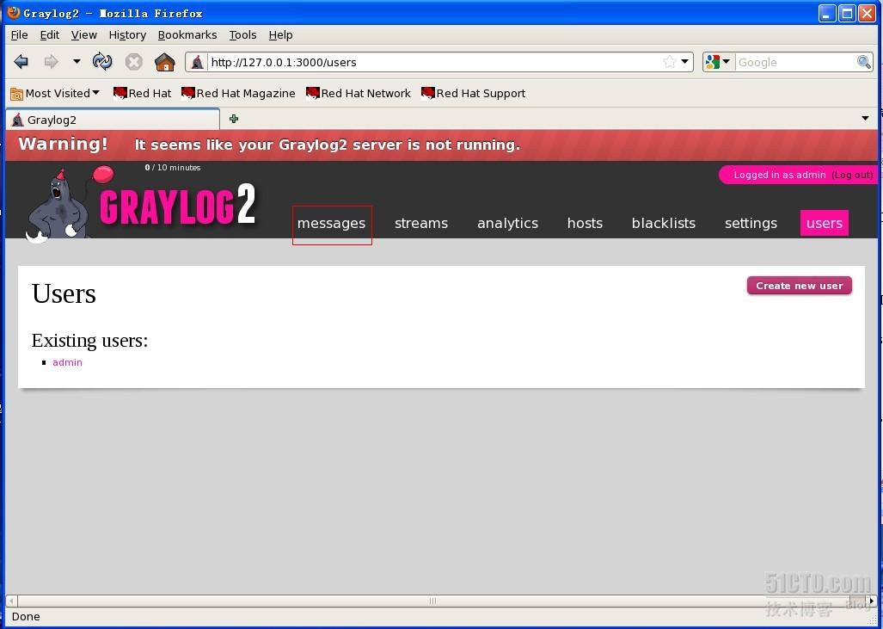Screen dimensions: 883x629
Task: Click the Create new user button
Action: (x=799, y=286)
